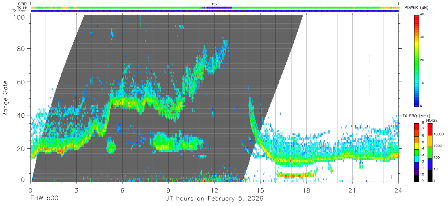This screenshot has width=448, height=206.
Task: Click the 10 label on the power scale
Action: (x=422, y=83)
